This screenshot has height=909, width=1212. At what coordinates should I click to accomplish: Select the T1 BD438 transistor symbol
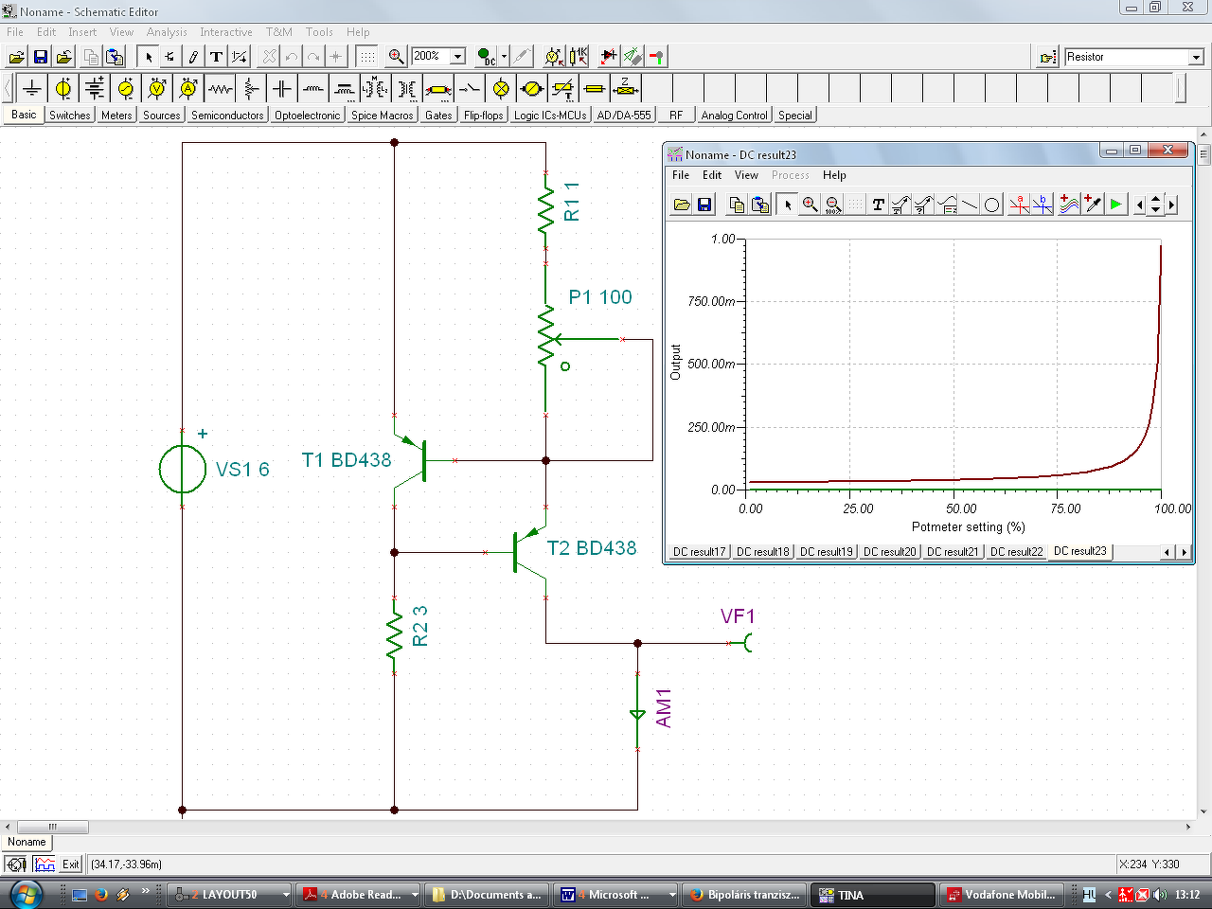pos(410,460)
